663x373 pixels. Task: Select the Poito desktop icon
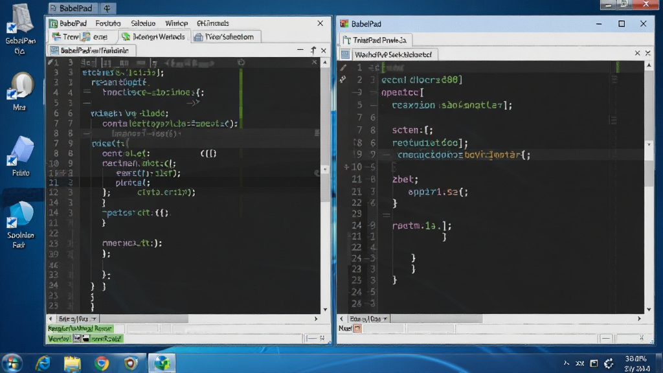pos(20,156)
